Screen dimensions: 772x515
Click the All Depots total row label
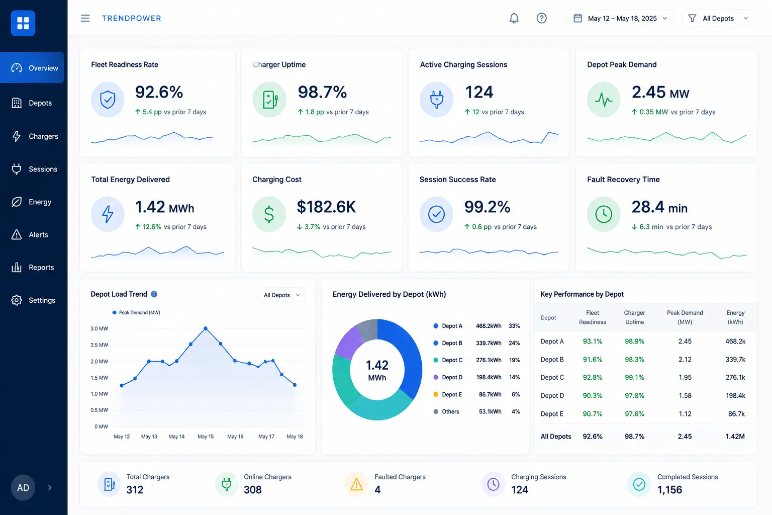click(556, 437)
